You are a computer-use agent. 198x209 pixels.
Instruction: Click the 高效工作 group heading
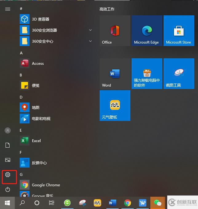click(x=107, y=9)
